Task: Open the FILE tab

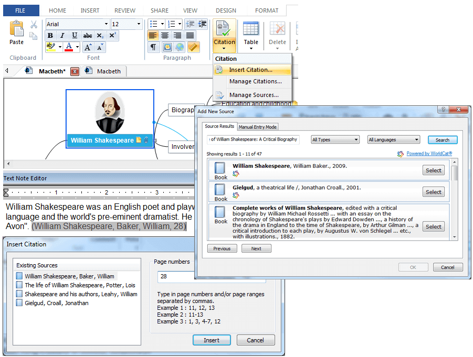Action: (20, 10)
